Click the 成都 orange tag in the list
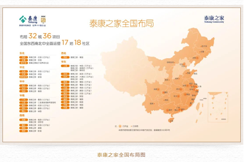The height and width of the screenshot is (162, 244). pyautogui.click(x=24, y=120)
